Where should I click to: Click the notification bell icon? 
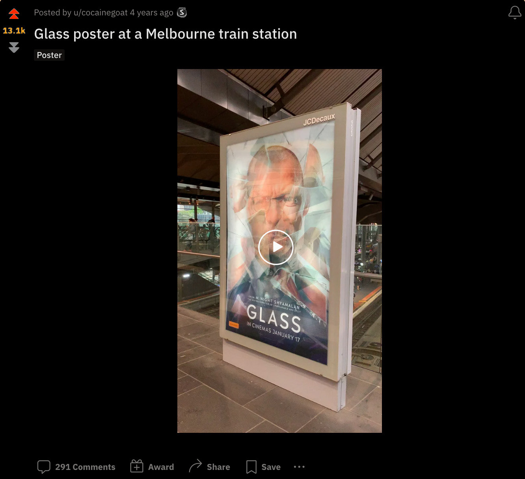(x=515, y=12)
